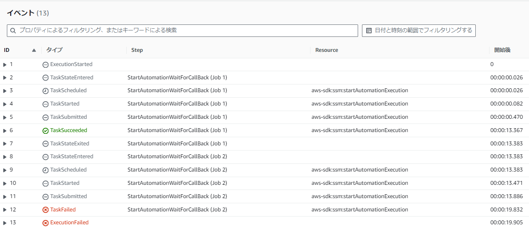This screenshot has height=229, width=529.
Task: Expand event row ID 11
Action: click(5, 196)
